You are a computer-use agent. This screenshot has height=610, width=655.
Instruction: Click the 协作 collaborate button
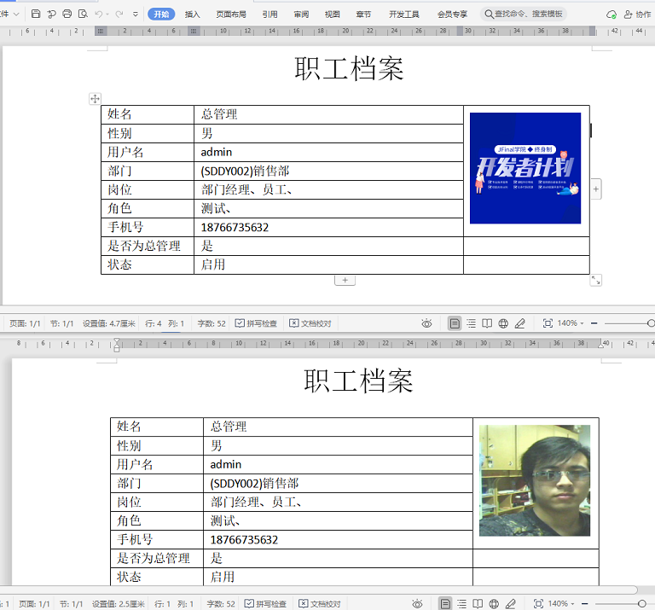tap(636, 15)
